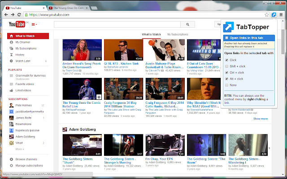Uncheck the Ctrl + click checkbox
The height and width of the screenshot is (179, 287).
(226, 72)
